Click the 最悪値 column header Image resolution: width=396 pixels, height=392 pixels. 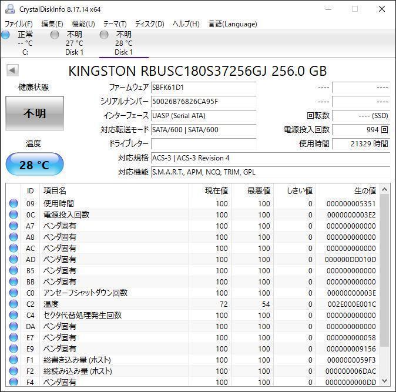coord(252,190)
